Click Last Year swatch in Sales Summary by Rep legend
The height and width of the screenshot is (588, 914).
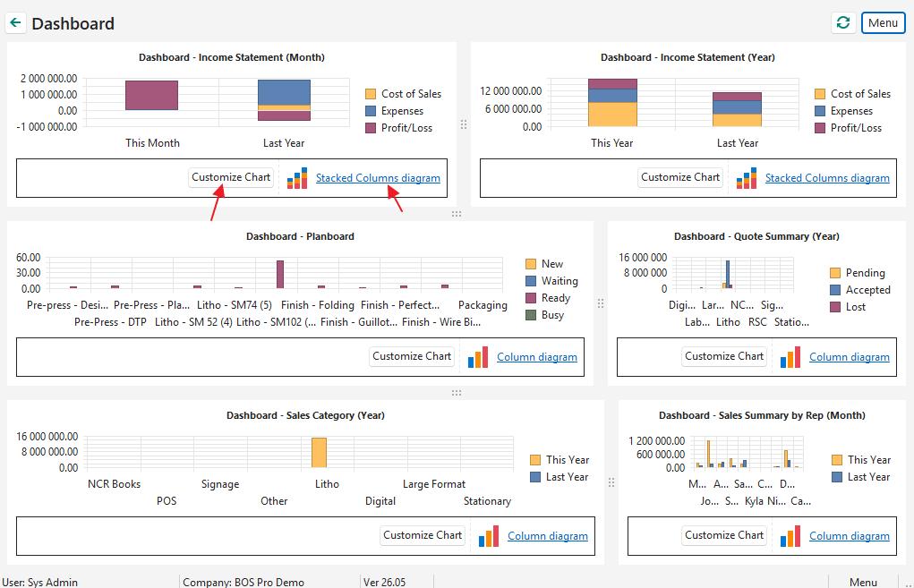click(836, 477)
